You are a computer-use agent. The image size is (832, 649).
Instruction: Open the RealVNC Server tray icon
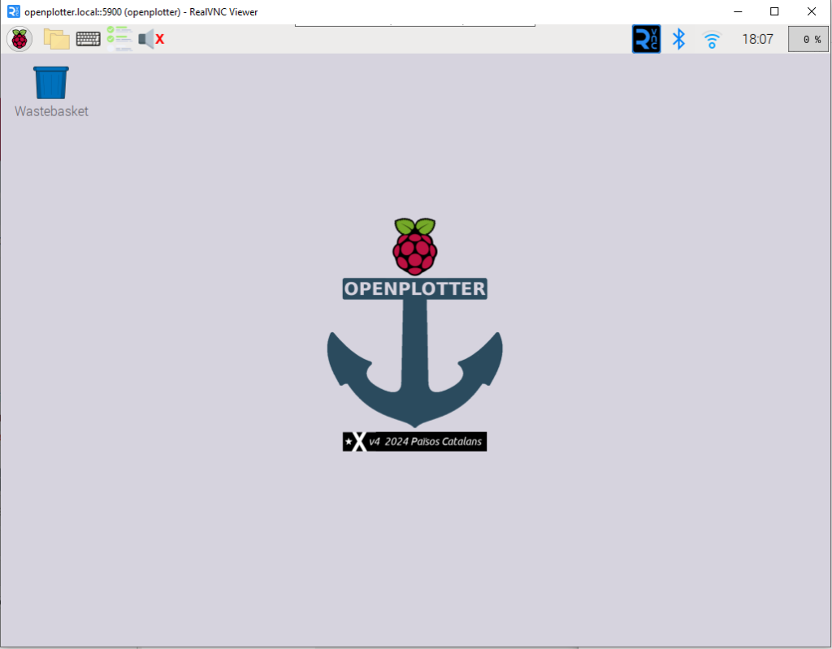646,38
